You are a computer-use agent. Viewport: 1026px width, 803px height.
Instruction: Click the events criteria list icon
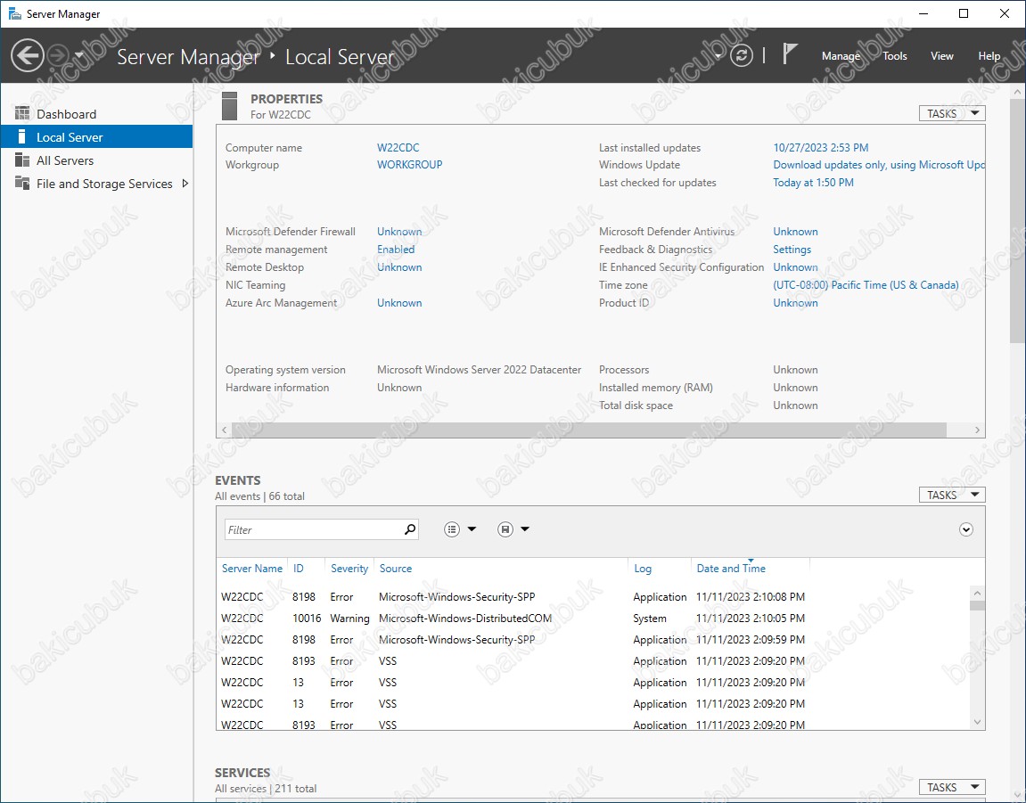452,529
